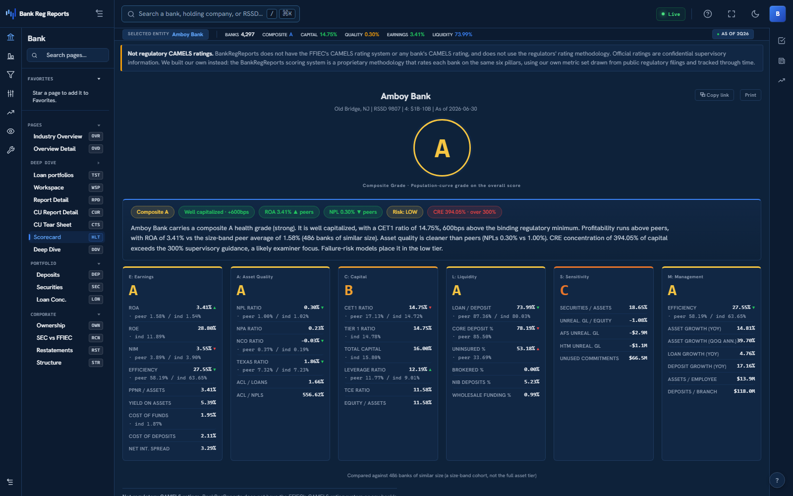Screen dimensions: 793x496
Task: Enter fullscreen mode via top bar icon
Action: point(732,14)
